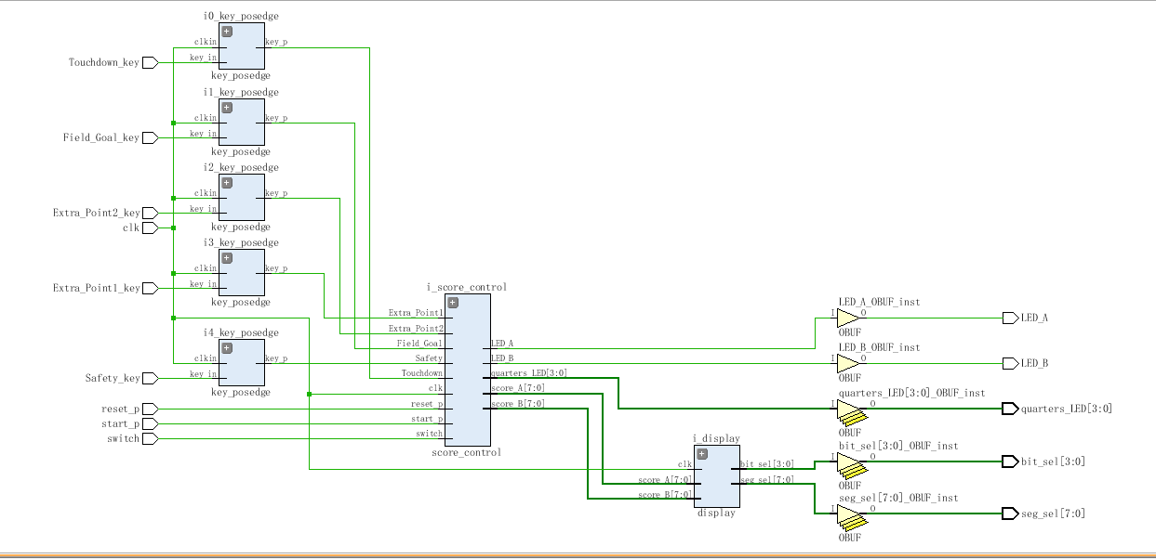Viewport: 1156px width, 559px height.
Task: Expand the i1_key_posedge block plus icon
Action: click(227, 107)
